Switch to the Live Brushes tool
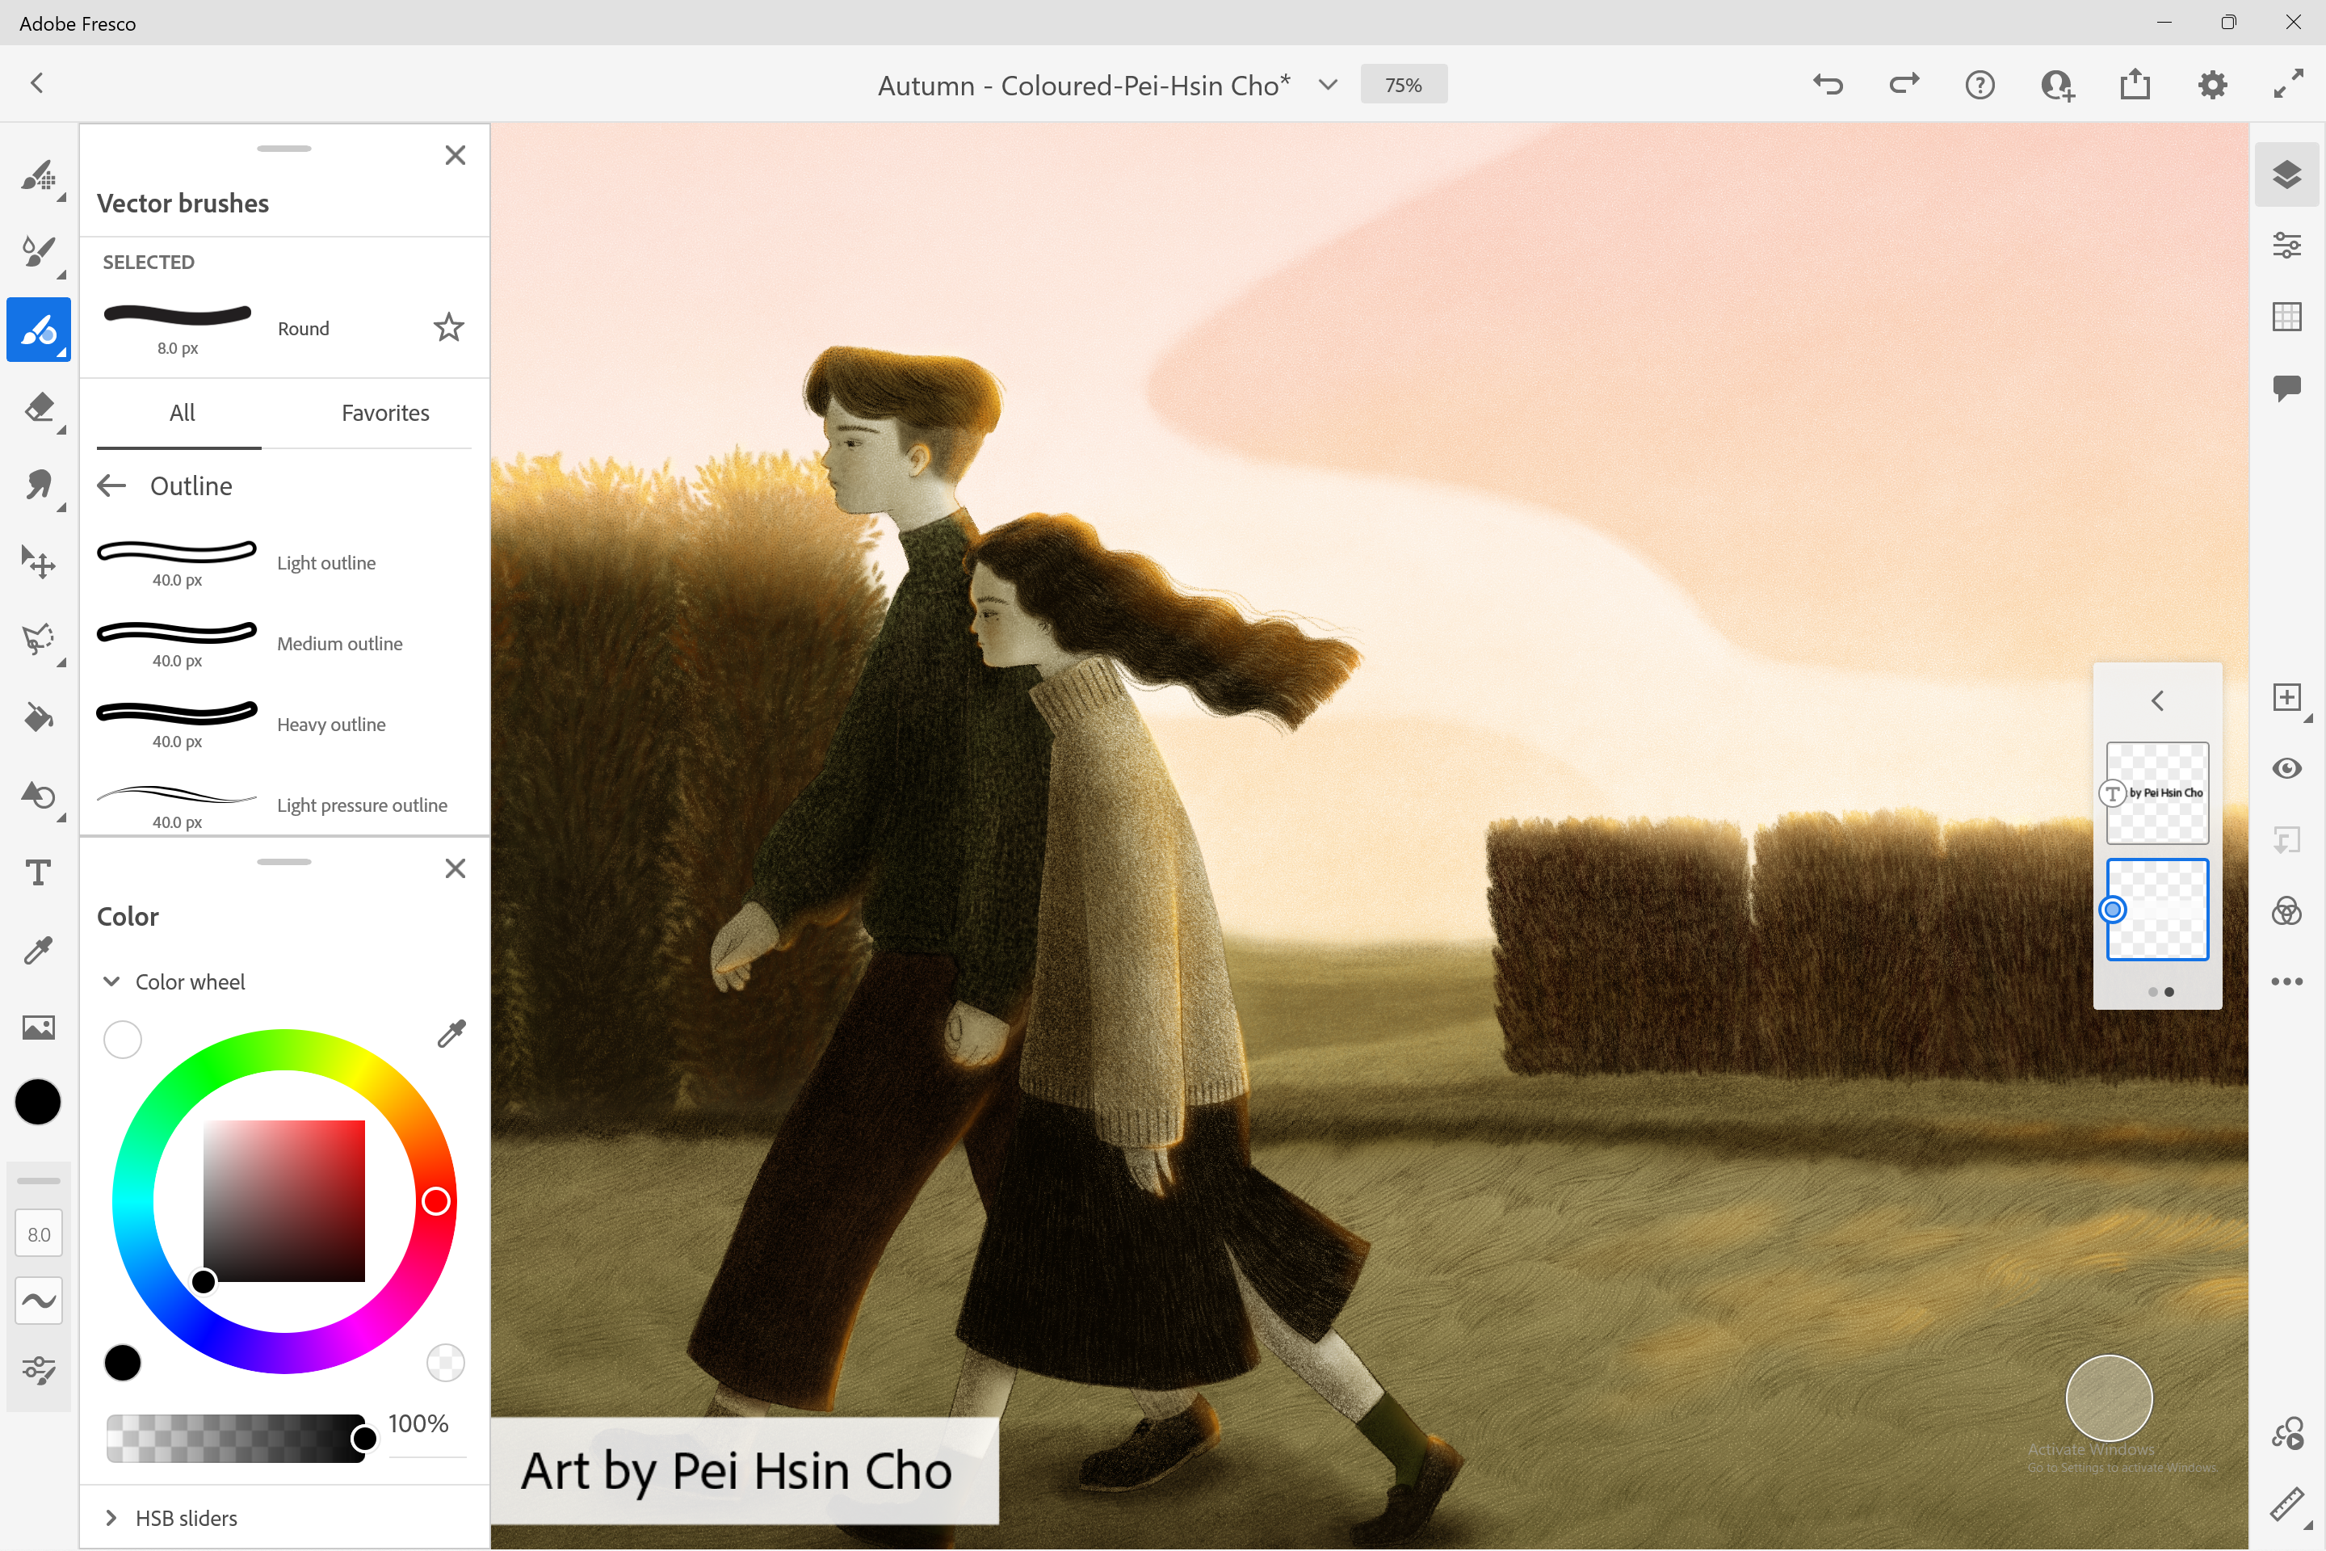This screenshot has width=2326, height=1551. 40,253
